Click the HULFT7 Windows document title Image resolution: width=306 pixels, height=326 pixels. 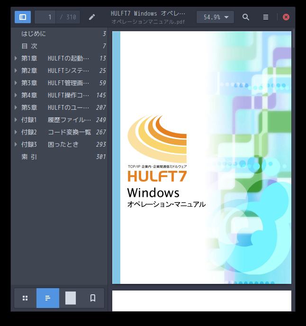[148, 14]
